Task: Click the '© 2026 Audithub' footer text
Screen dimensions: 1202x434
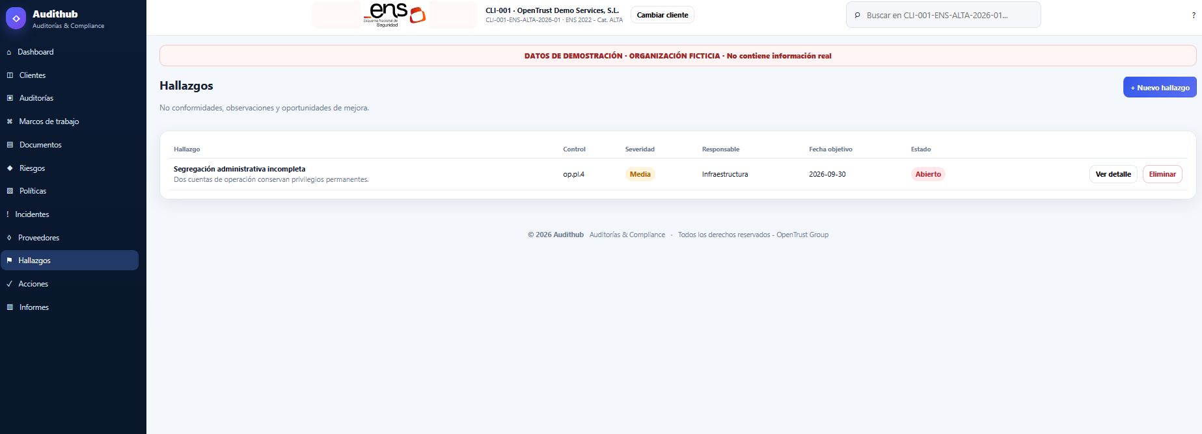Action: pos(556,235)
